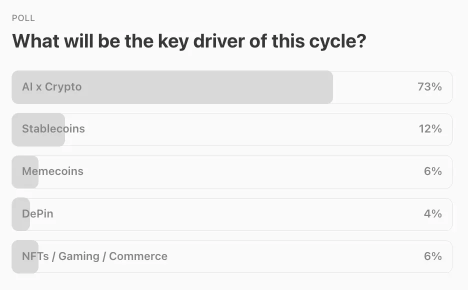The image size is (468, 290).
Task: Click the poll question heading
Action: pyautogui.click(x=189, y=41)
